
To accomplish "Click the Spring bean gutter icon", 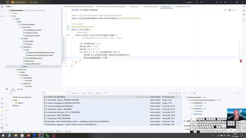I will pyautogui.click(x=68, y=26).
